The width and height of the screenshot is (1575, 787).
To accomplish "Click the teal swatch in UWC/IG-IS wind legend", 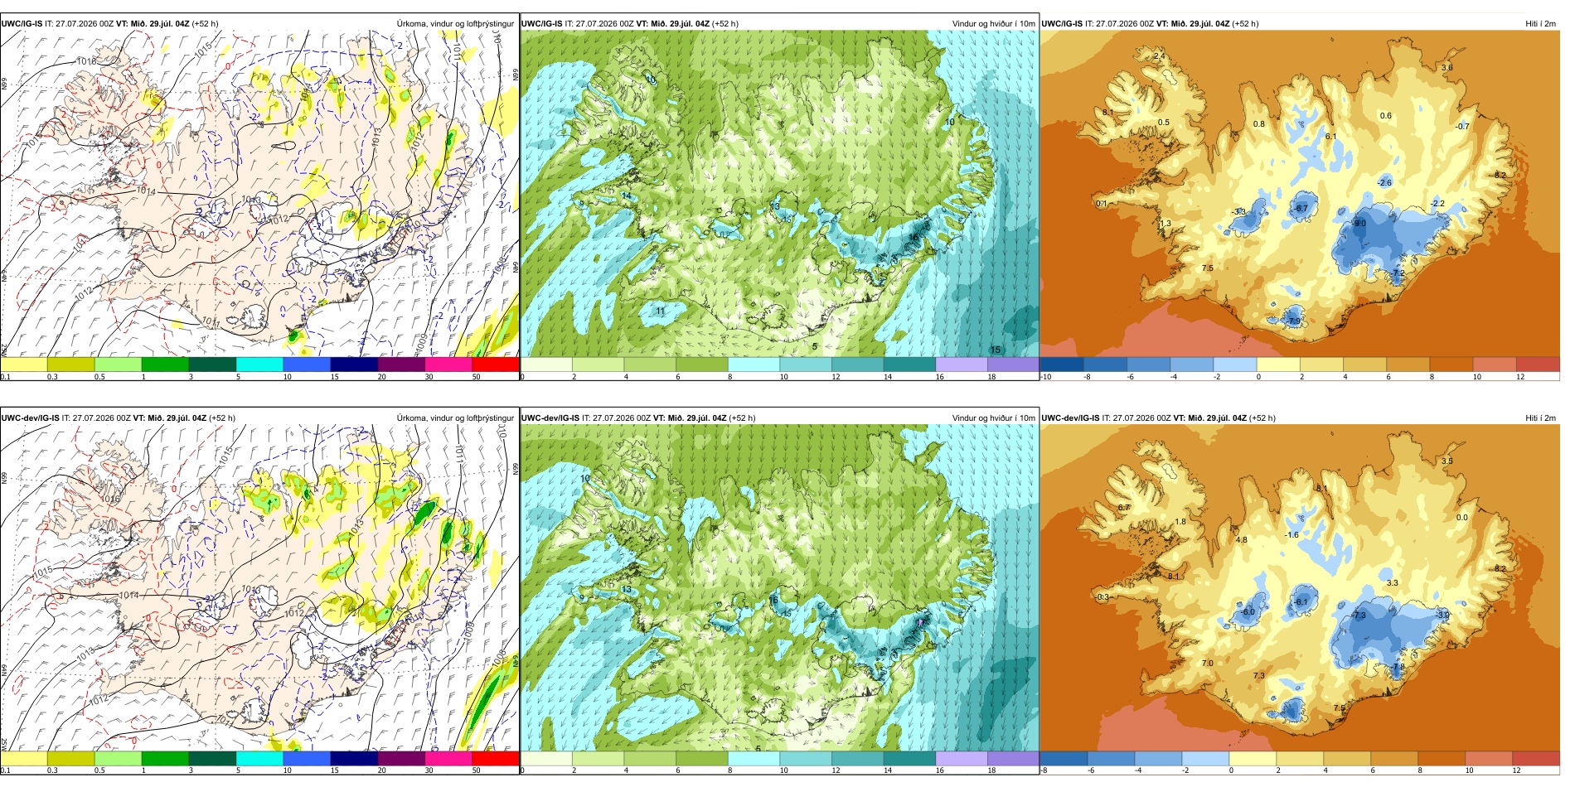I will [x=909, y=364].
